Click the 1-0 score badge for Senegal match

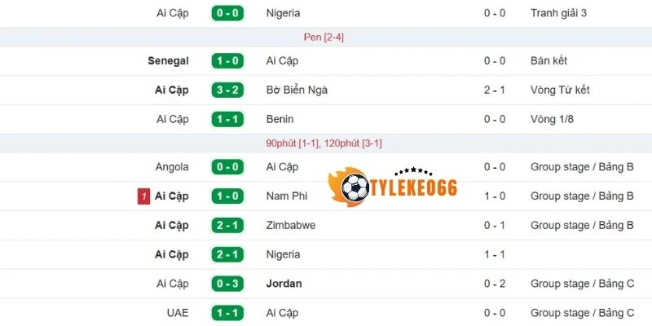click(227, 61)
